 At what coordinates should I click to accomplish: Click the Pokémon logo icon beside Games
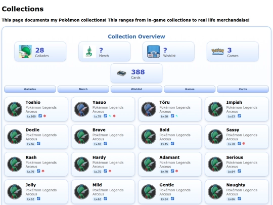217,52
